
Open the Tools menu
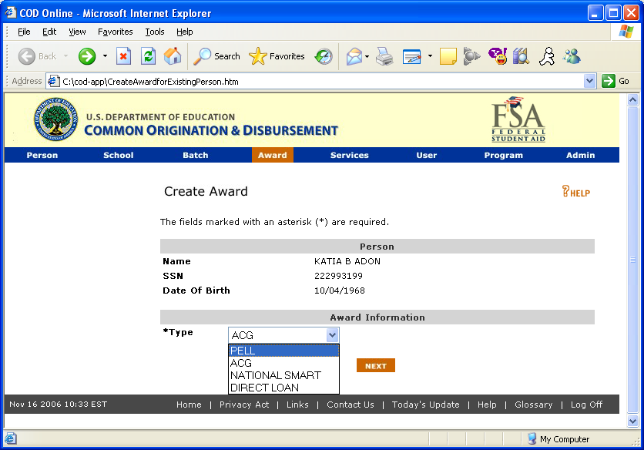[154, 32]
